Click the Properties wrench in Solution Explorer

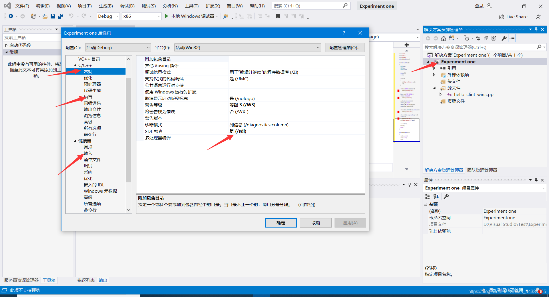504,38
